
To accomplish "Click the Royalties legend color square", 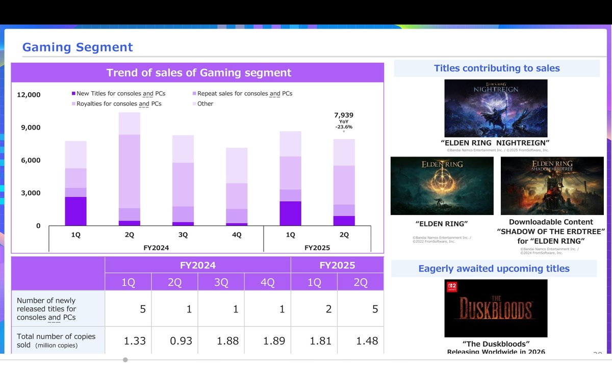I will [73, 104].
